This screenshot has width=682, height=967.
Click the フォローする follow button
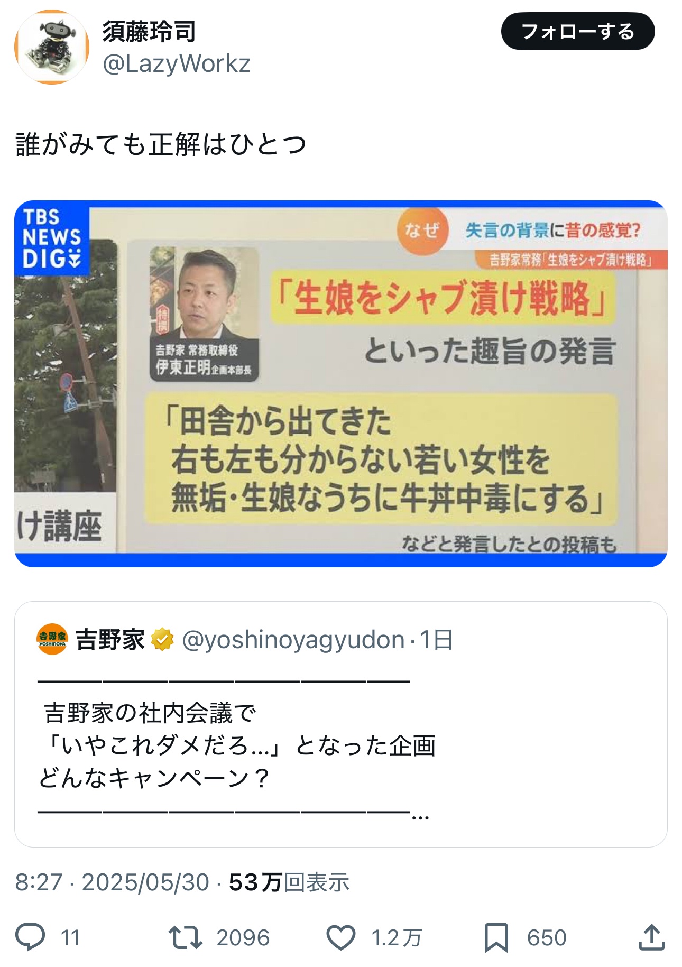(x=577, y=32)
